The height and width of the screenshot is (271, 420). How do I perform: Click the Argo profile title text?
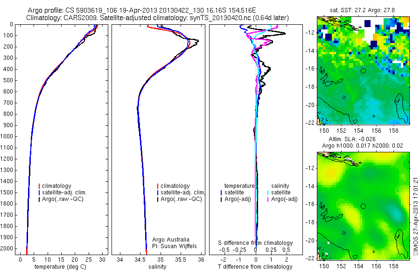click(142, 10)
